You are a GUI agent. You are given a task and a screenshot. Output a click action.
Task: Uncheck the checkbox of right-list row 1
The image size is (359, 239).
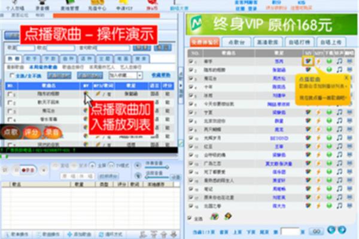190,61
